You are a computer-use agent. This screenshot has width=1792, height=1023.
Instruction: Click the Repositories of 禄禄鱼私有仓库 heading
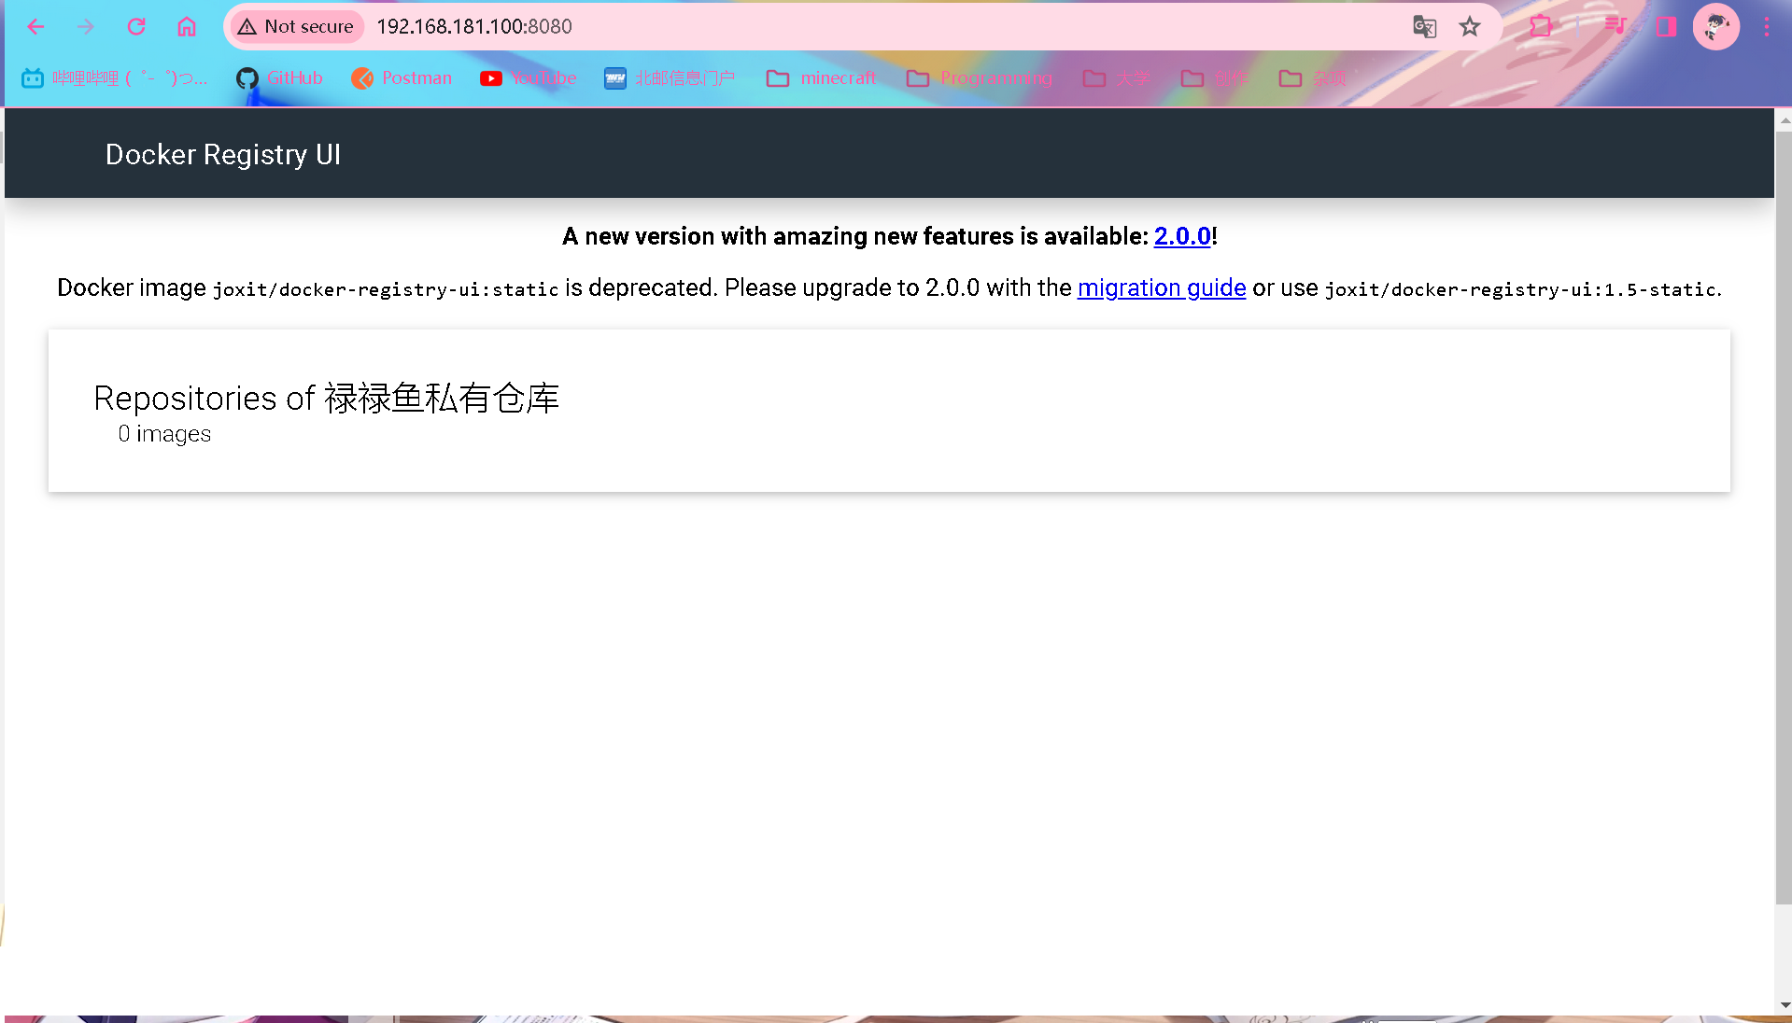coord(327,399)
